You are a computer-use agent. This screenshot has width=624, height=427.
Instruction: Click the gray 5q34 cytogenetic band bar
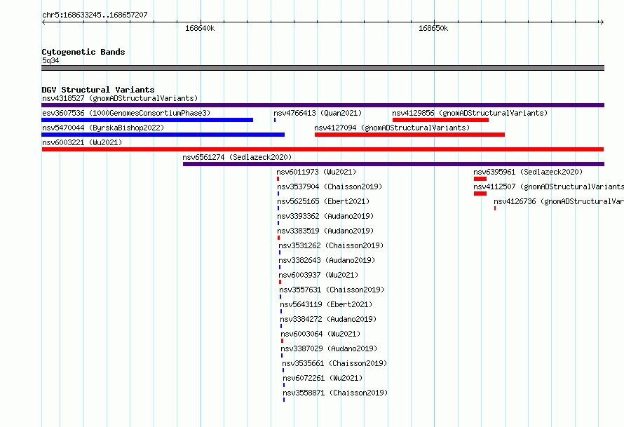pos(323,68)
